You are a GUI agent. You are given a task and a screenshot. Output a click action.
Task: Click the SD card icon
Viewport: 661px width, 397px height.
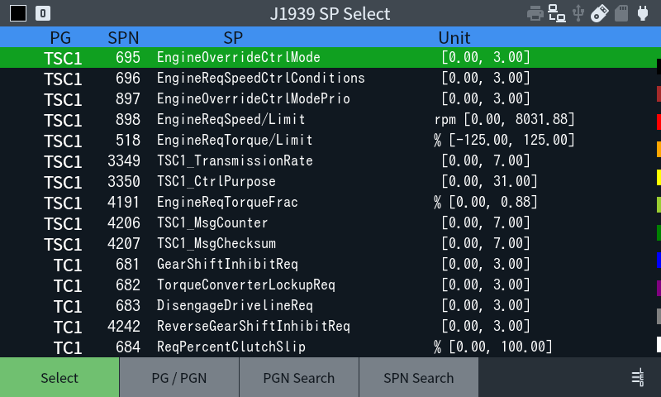click(621, 13)
